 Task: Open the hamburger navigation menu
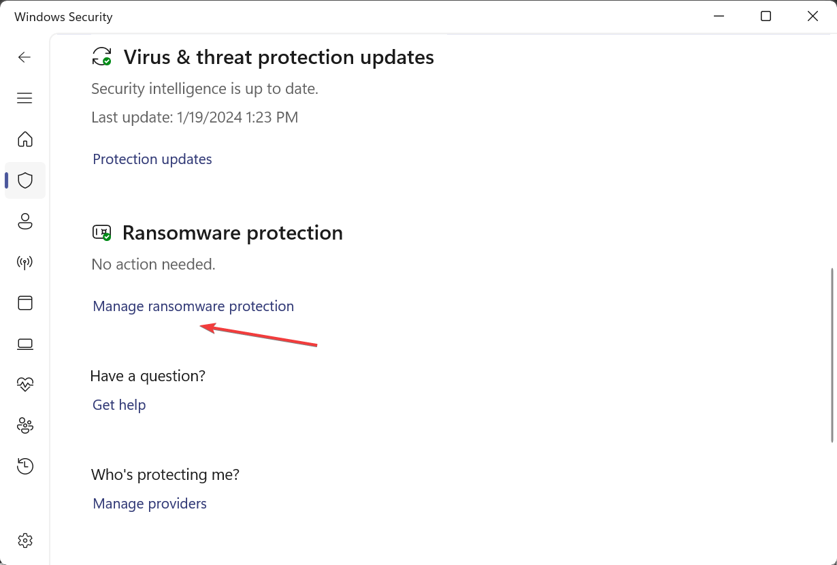coord(24,98)
